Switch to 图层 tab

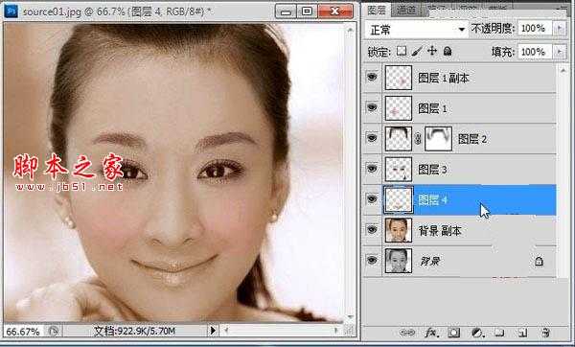click(377, 11)
